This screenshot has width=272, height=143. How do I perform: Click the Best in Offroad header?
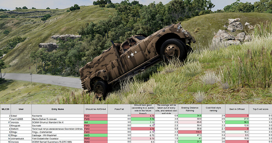[237, 109]
